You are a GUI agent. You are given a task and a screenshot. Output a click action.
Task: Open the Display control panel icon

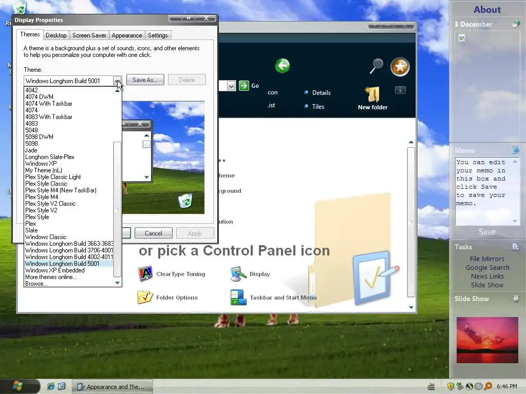click(x=238, y=274)
